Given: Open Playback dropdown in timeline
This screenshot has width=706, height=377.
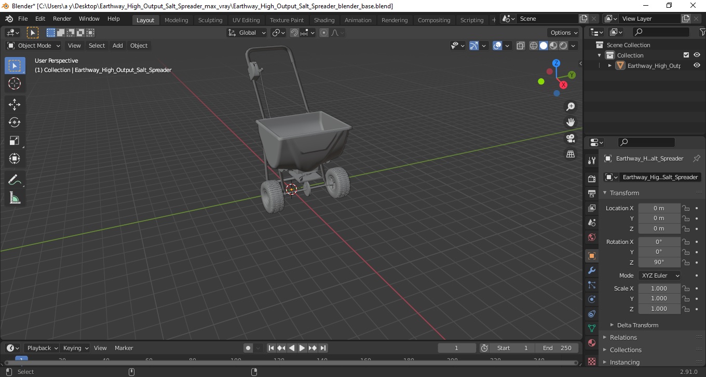Looking at the screenshot, I should point(43,348).
